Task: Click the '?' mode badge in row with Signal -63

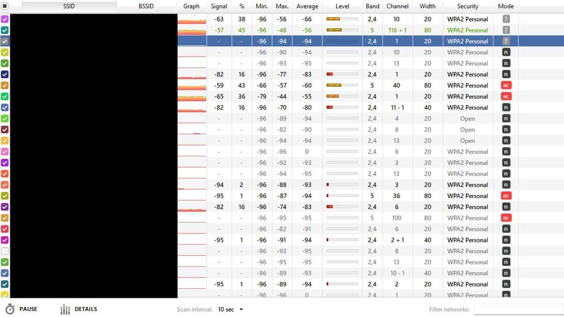Action: (x=506, y=19)
